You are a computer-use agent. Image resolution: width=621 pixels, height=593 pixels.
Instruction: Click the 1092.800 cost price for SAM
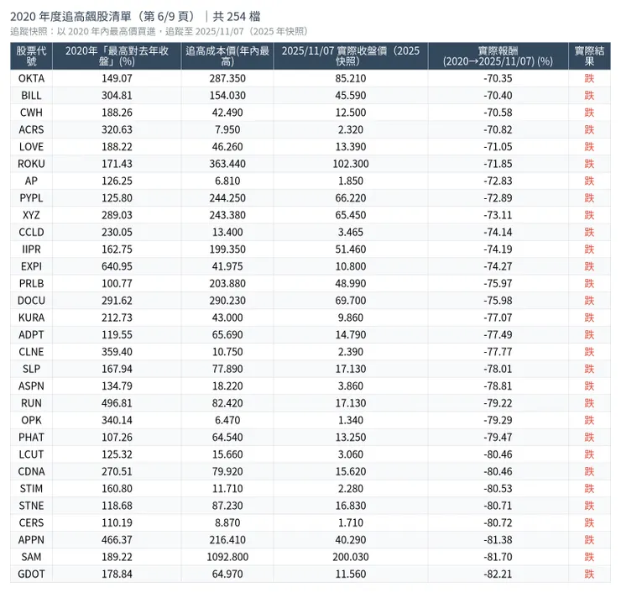tap(227, 557)
